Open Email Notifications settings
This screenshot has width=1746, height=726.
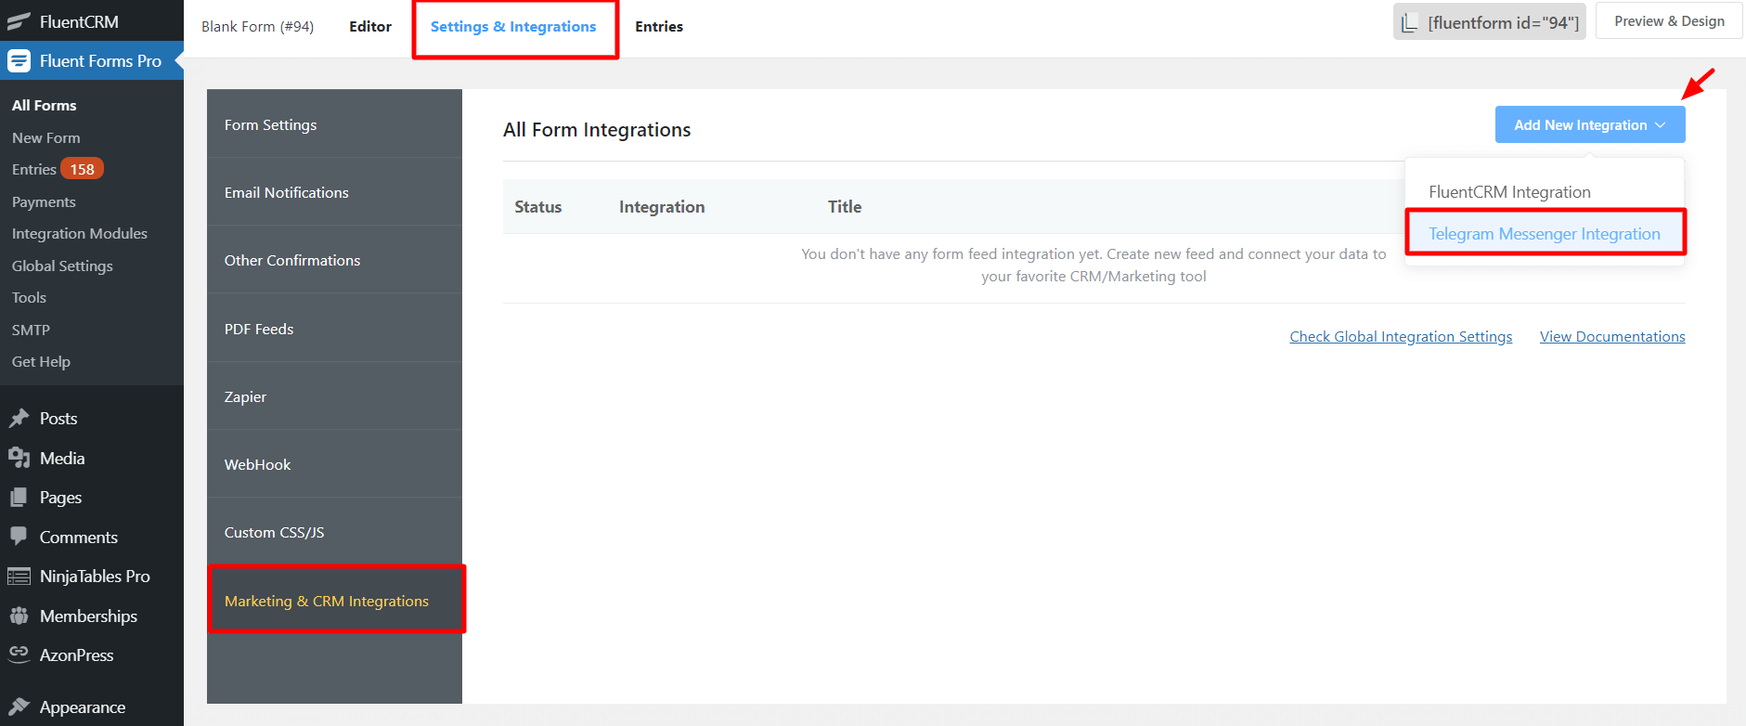(334, 192)
